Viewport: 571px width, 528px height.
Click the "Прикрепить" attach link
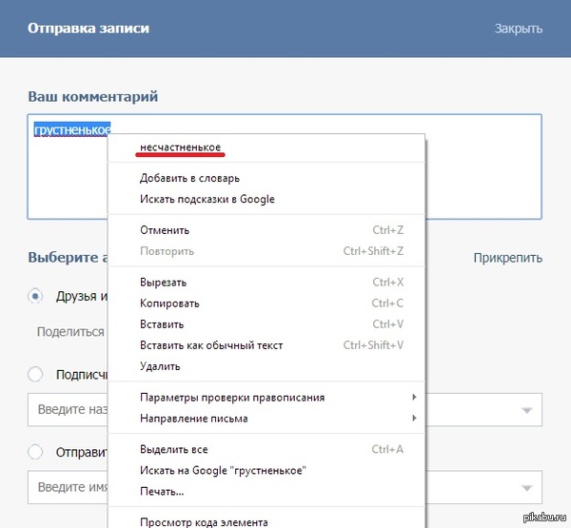[507, 258]
